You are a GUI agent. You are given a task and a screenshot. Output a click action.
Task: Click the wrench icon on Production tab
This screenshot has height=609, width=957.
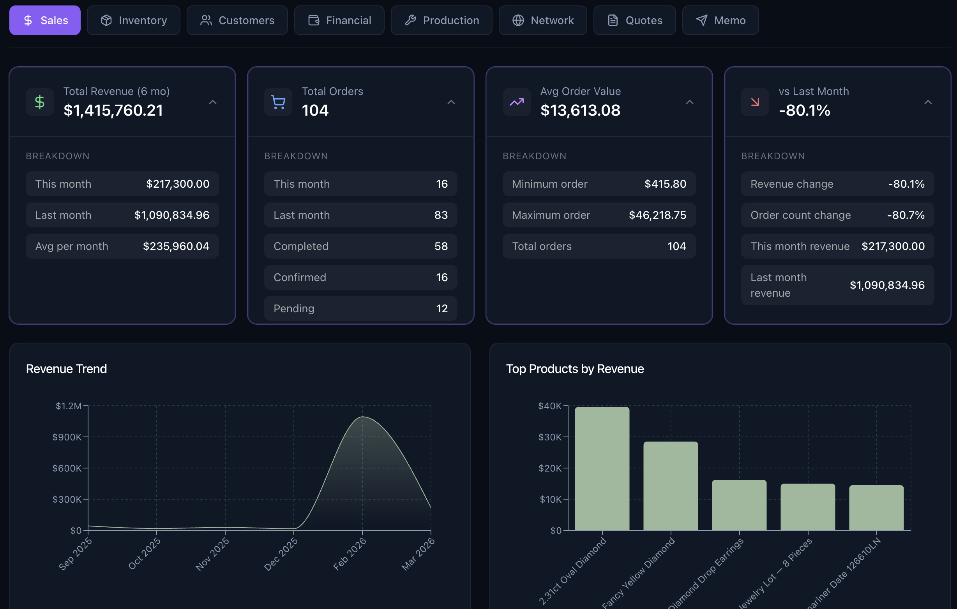click(410, 20)
